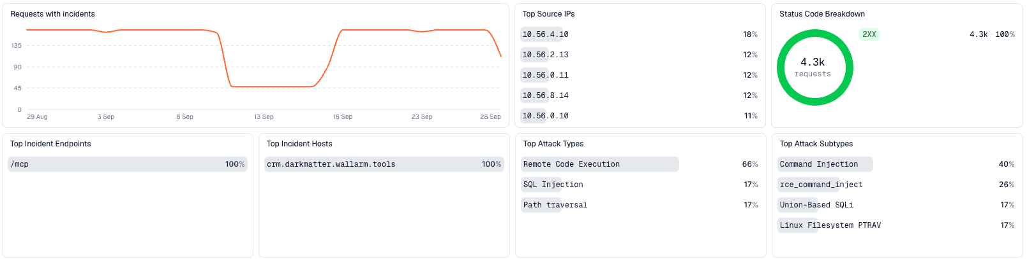The height and width of the screenshot is (259, 1027).
Task: Click the Top Incident Hosts title
Action: 299,144
